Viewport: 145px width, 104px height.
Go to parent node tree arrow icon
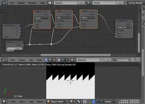click(x=137, y=60)
